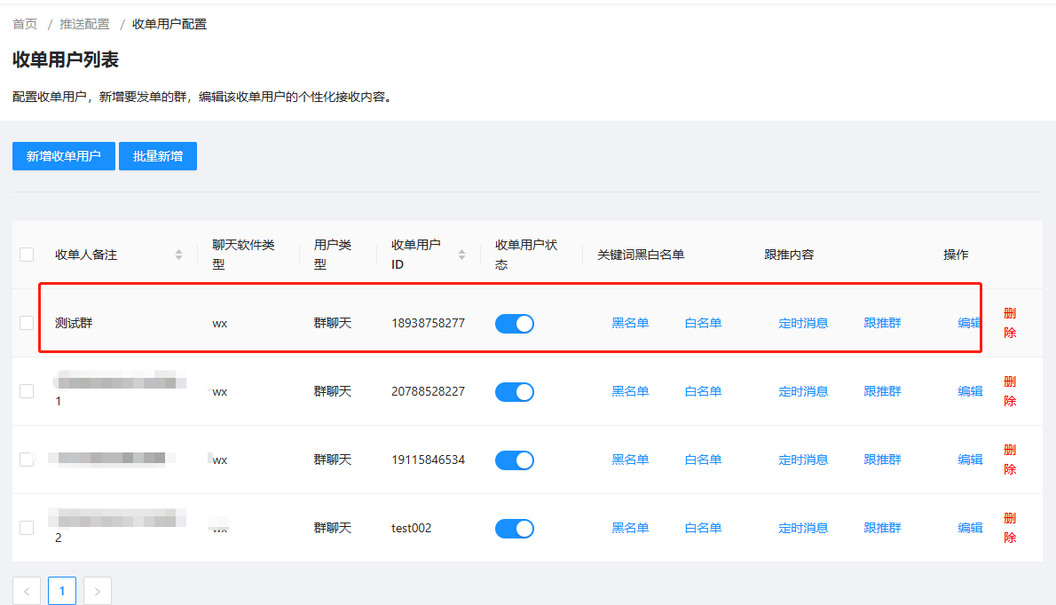The width and height of the screenshot is (1056, 605).
Task: Turn off status switch for test002
Action: pyautogui.click(x=515, y=529)
